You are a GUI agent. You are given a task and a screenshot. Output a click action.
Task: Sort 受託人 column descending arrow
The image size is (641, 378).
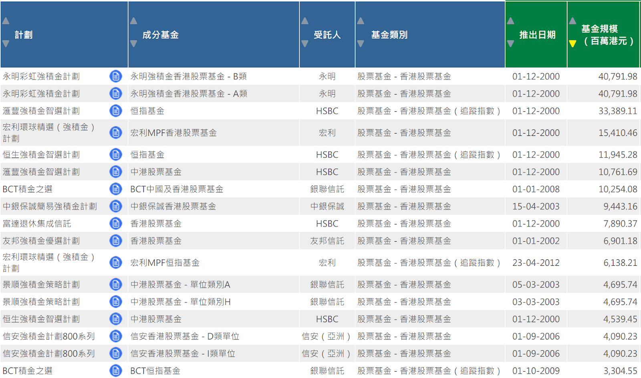tap(305, 44)
